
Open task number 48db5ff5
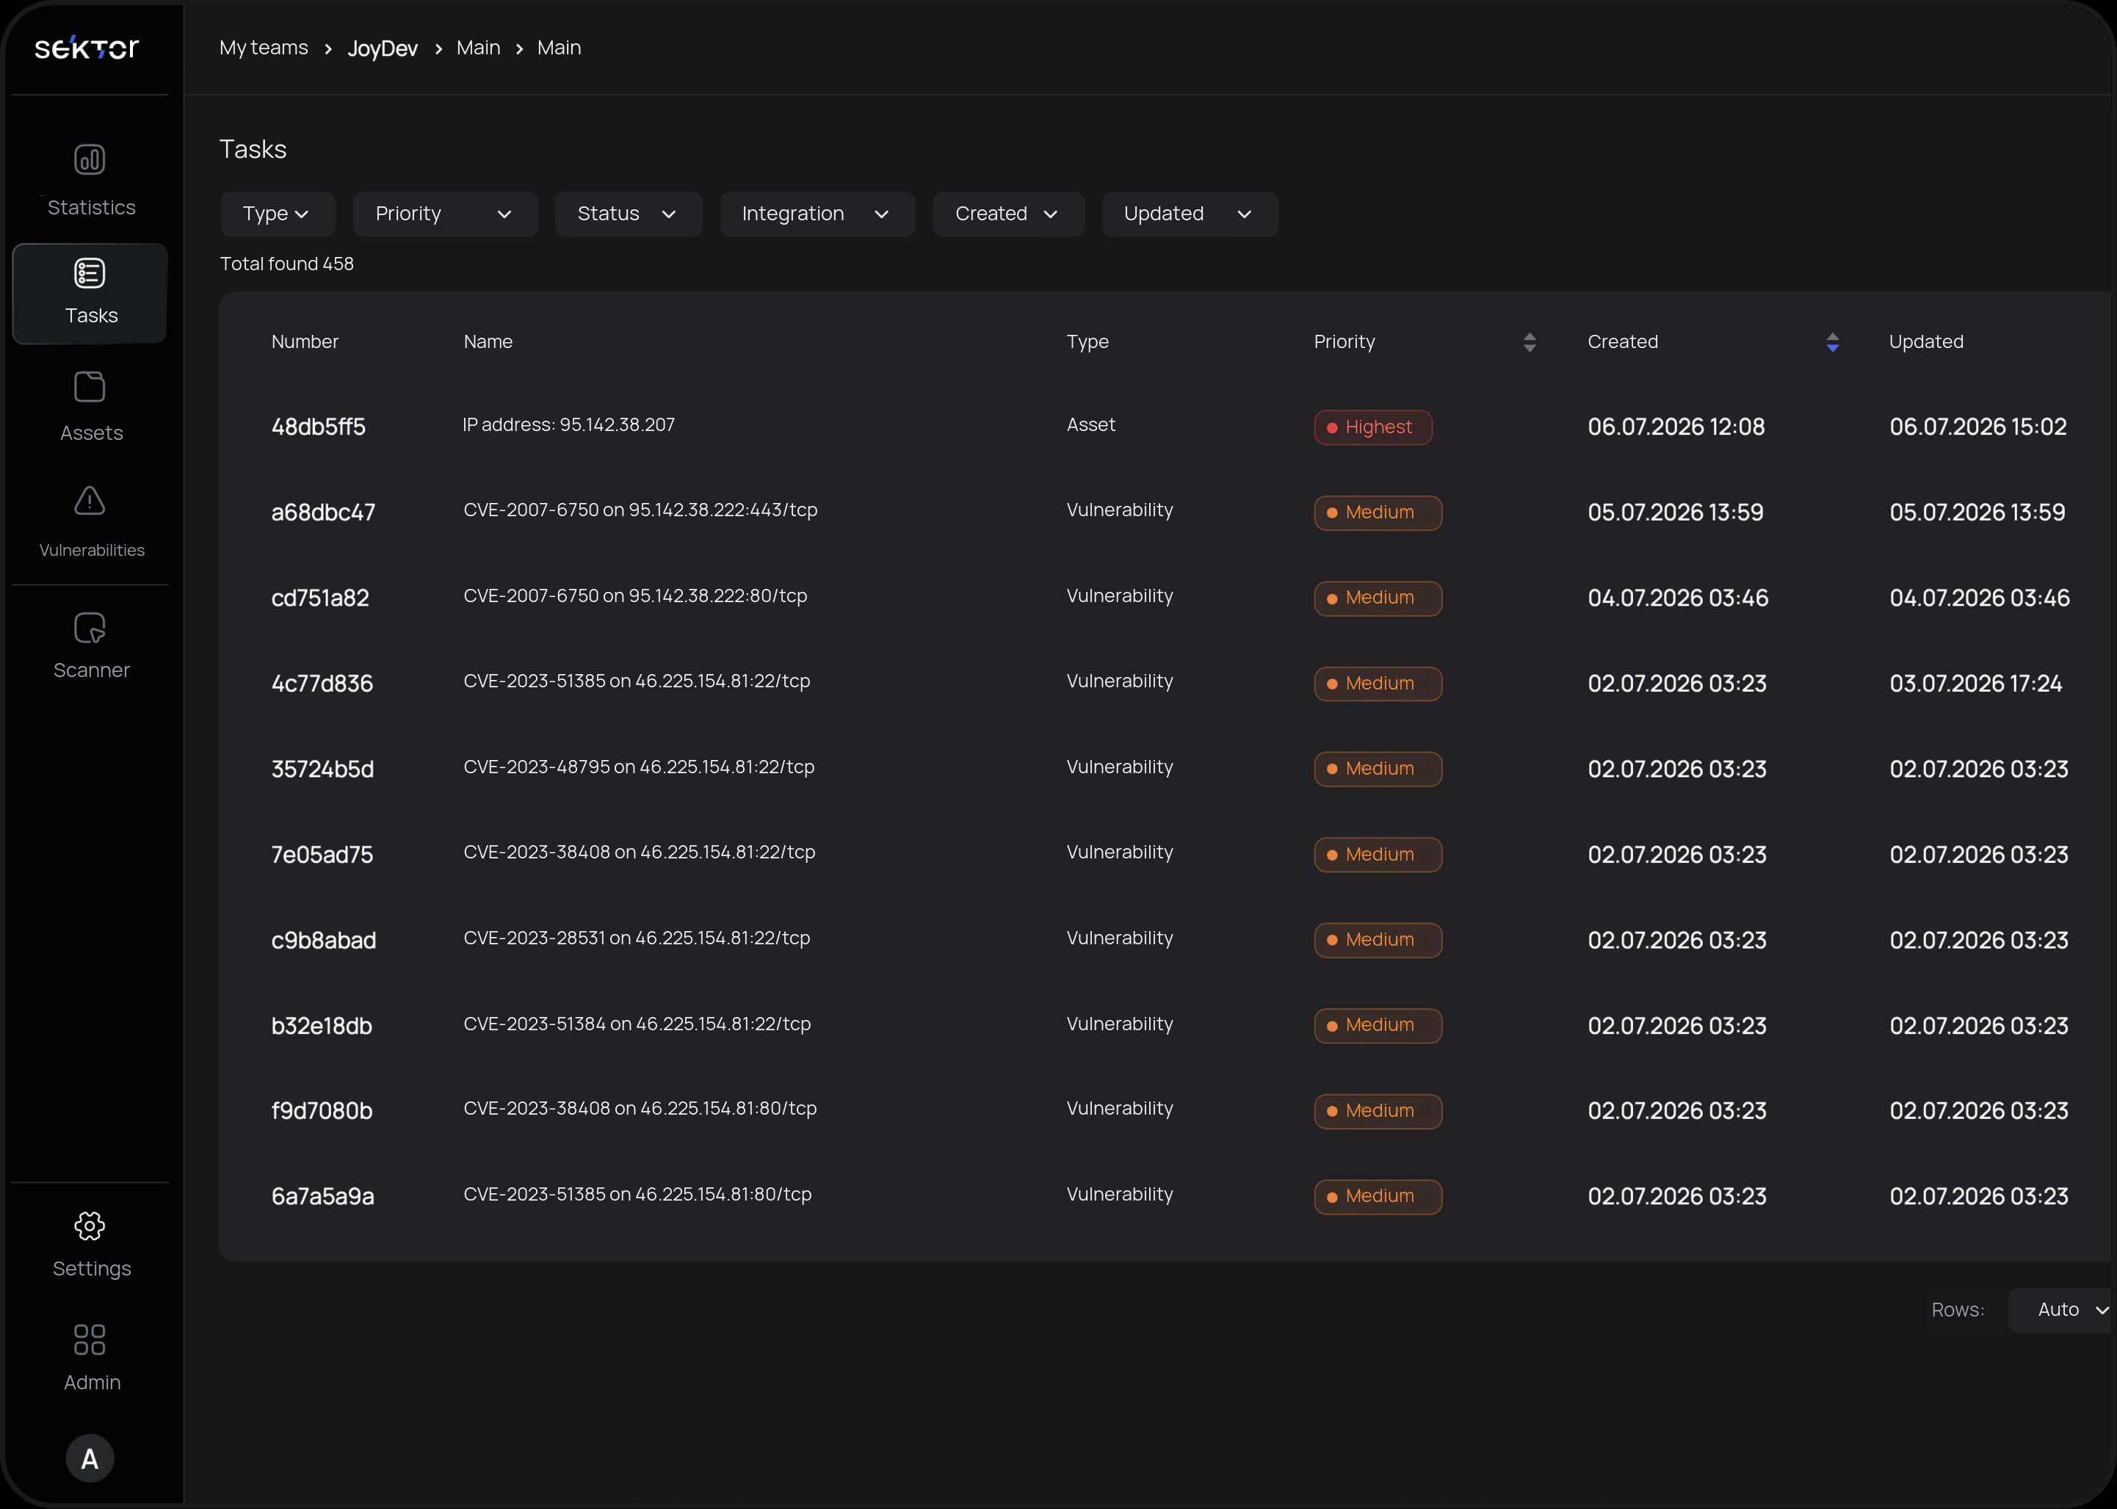click(319, 427)
